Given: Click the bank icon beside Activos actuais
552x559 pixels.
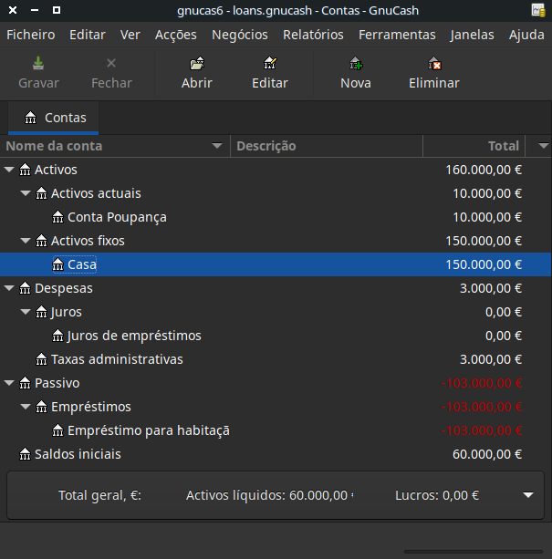Looking at the screenshot, I should (41, 193).
